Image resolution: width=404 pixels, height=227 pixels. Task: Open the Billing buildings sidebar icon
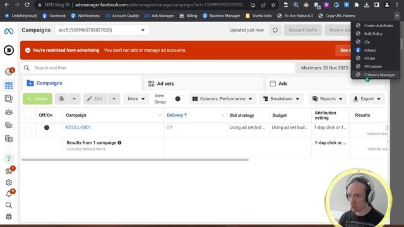click(9, 139)
